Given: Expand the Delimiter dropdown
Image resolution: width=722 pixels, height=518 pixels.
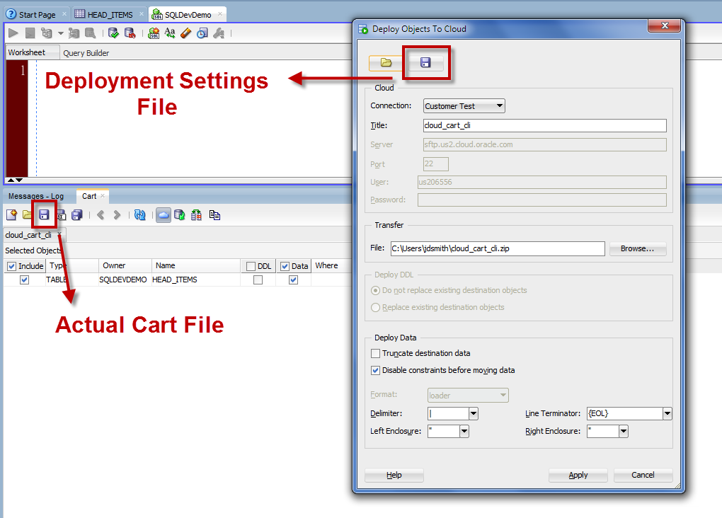Looking at the screenshot, I should point(474,413).
